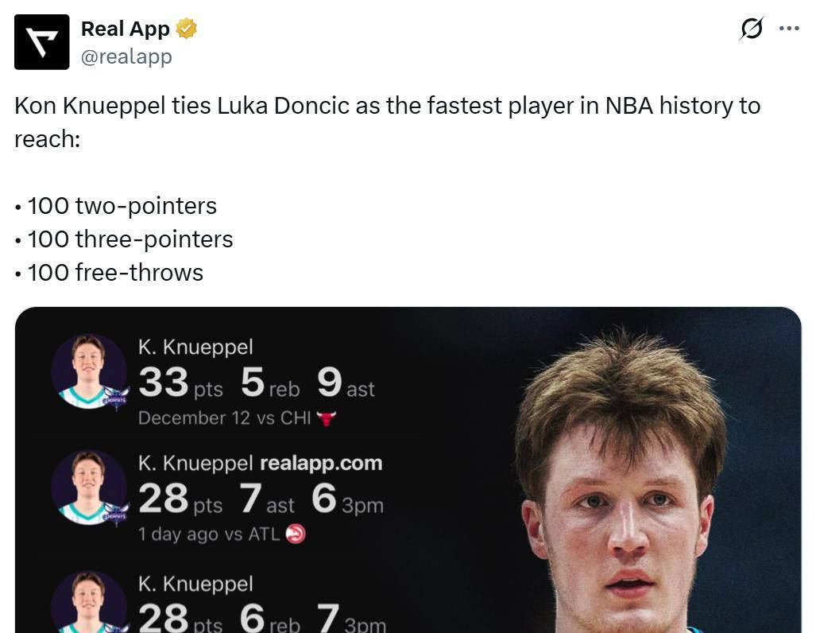
Task: Click the "100 free-throws" bullet line
Action: pos(115,273)
